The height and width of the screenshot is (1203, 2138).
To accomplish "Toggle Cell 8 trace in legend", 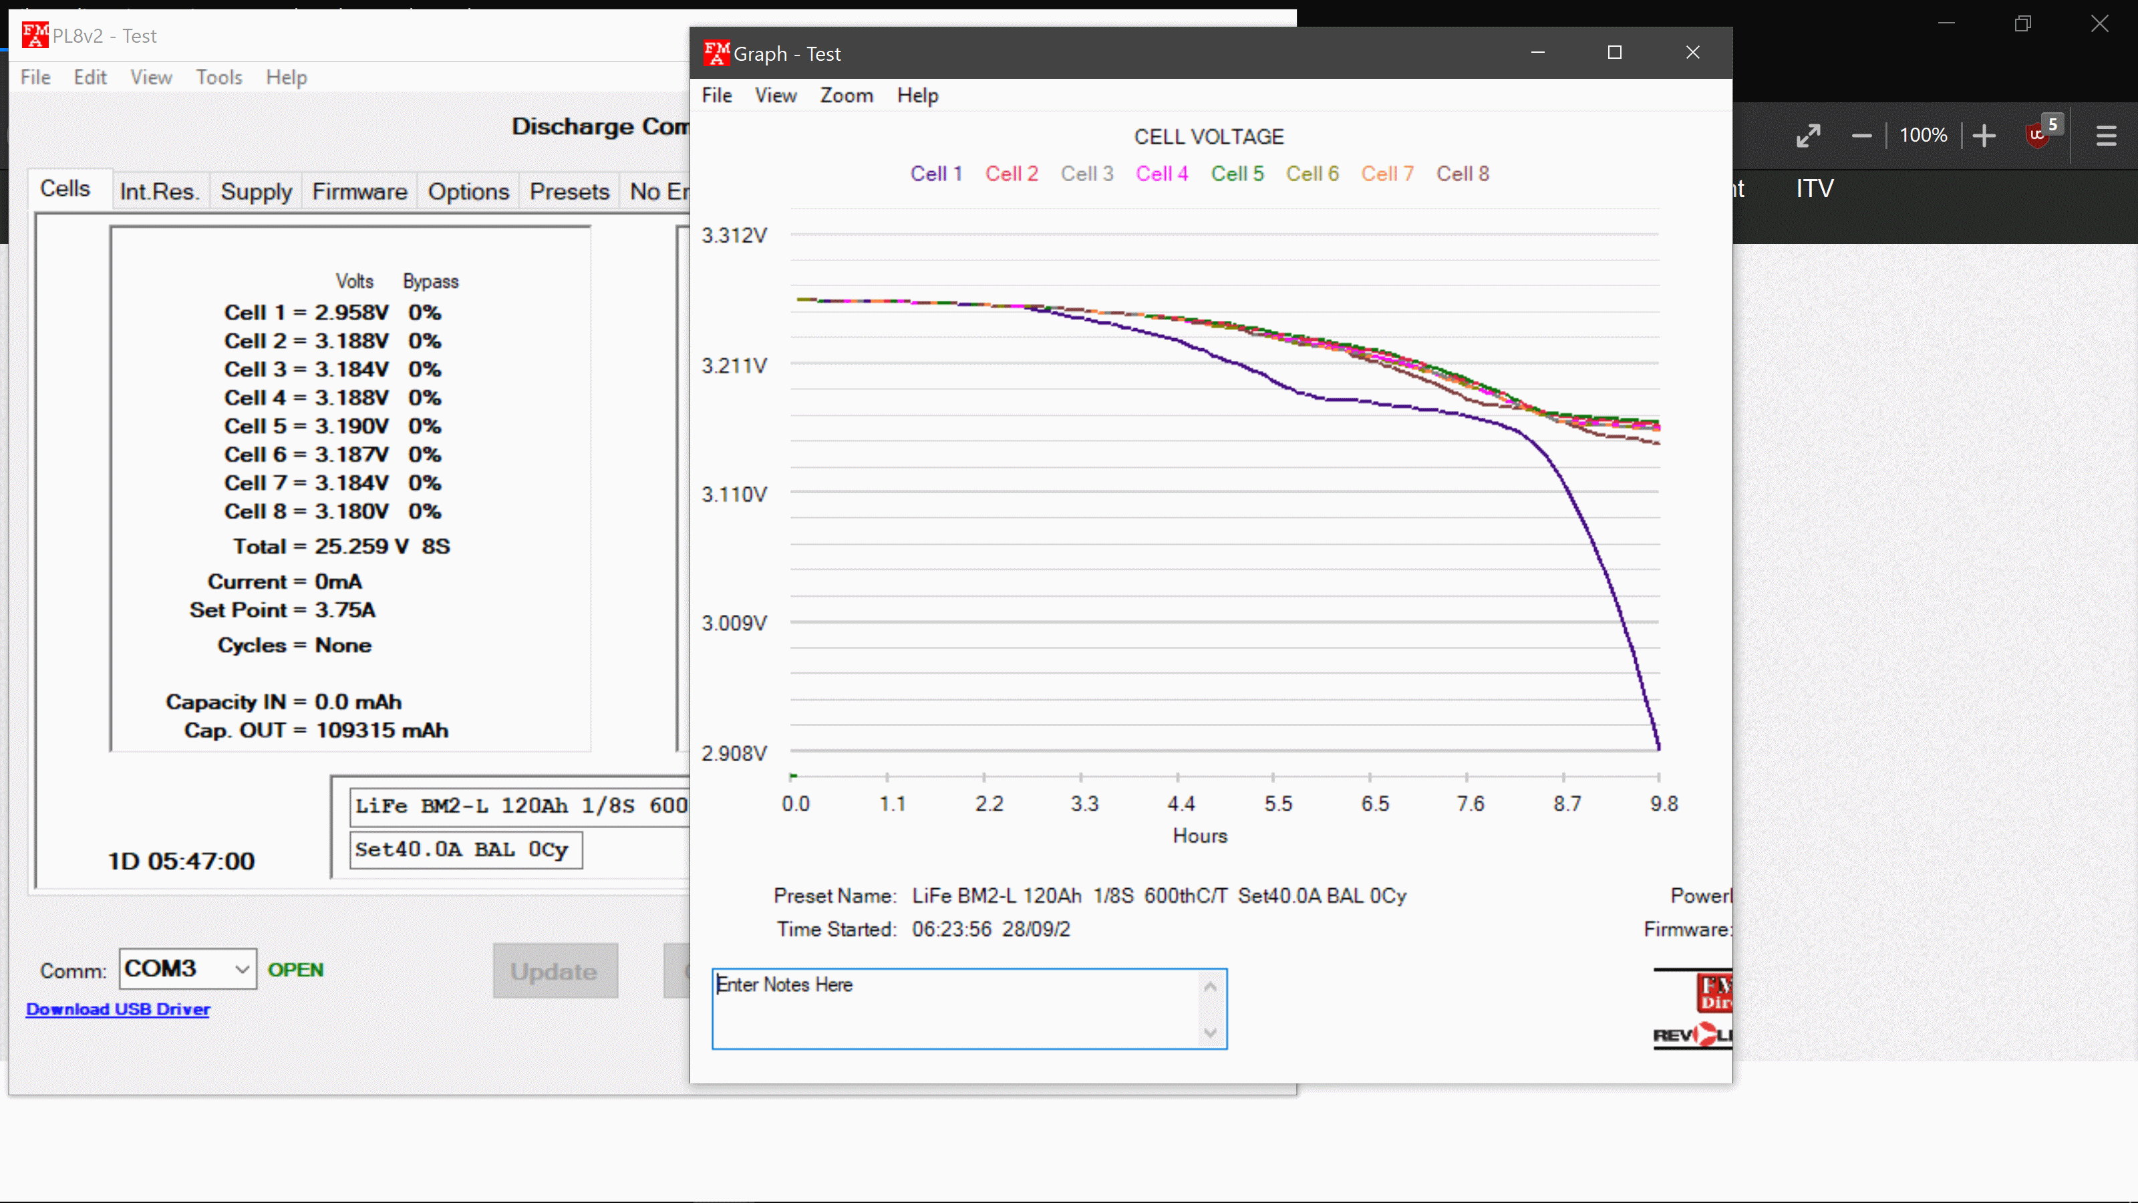I will (x=1463, y=174).
